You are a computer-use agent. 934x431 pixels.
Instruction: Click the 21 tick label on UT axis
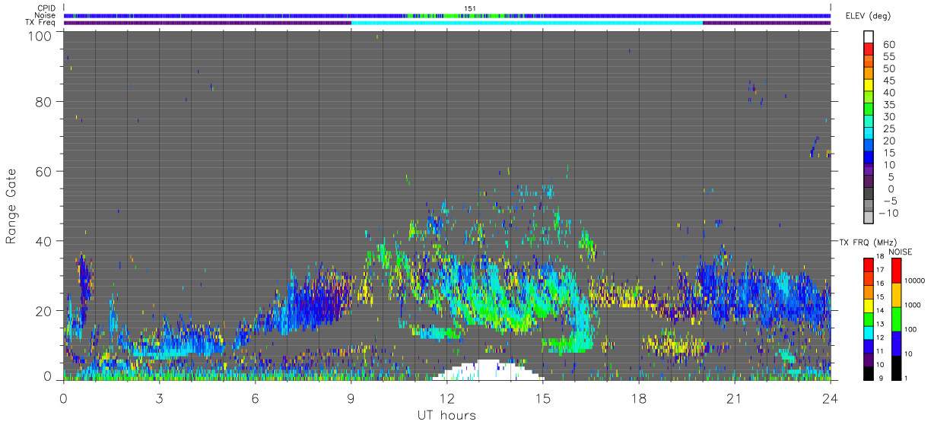click(734, 398)
